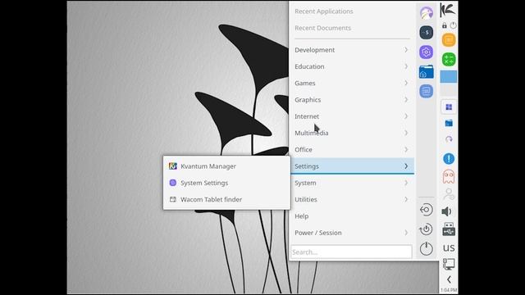Click the KaOS launcher logo in the panel

(448, 10)
